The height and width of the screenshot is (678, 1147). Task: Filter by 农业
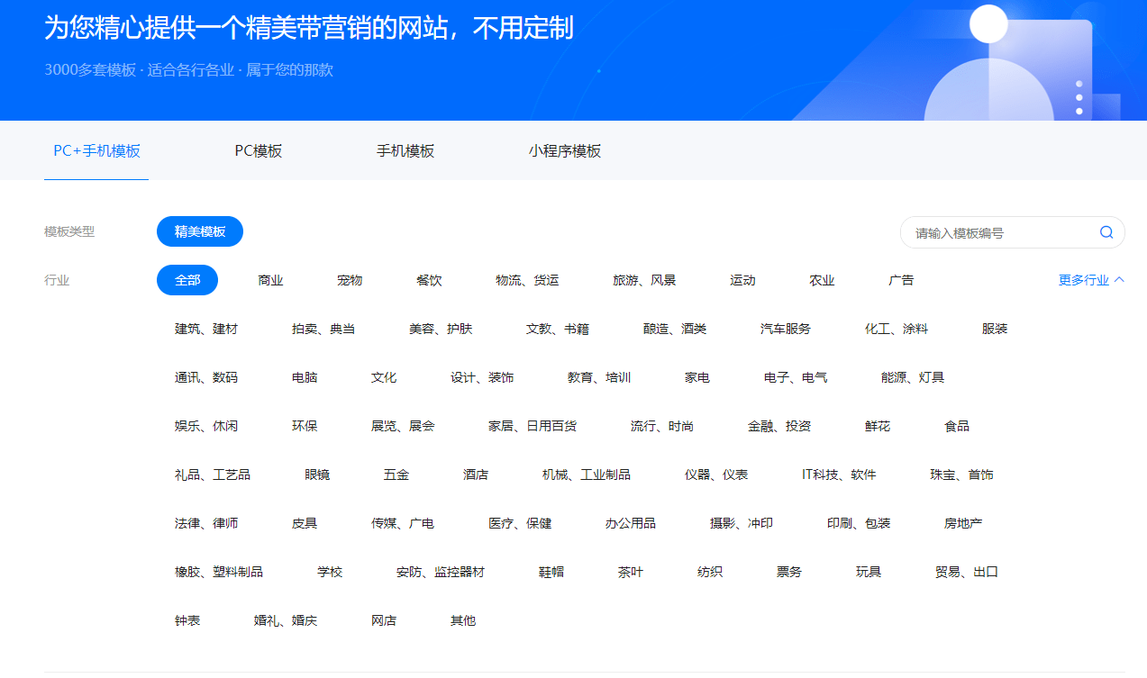(x=822, y=280)
